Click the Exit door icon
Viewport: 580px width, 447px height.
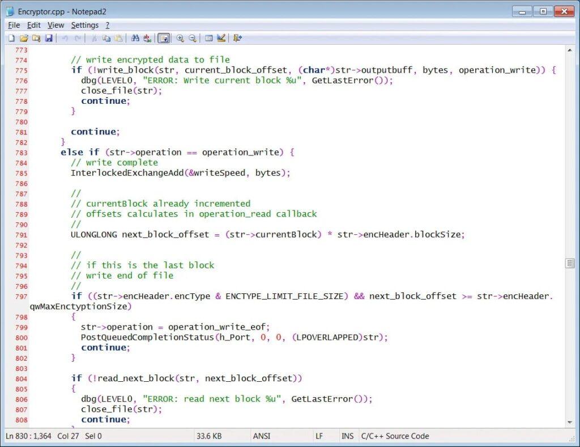(x=237, y=38)
